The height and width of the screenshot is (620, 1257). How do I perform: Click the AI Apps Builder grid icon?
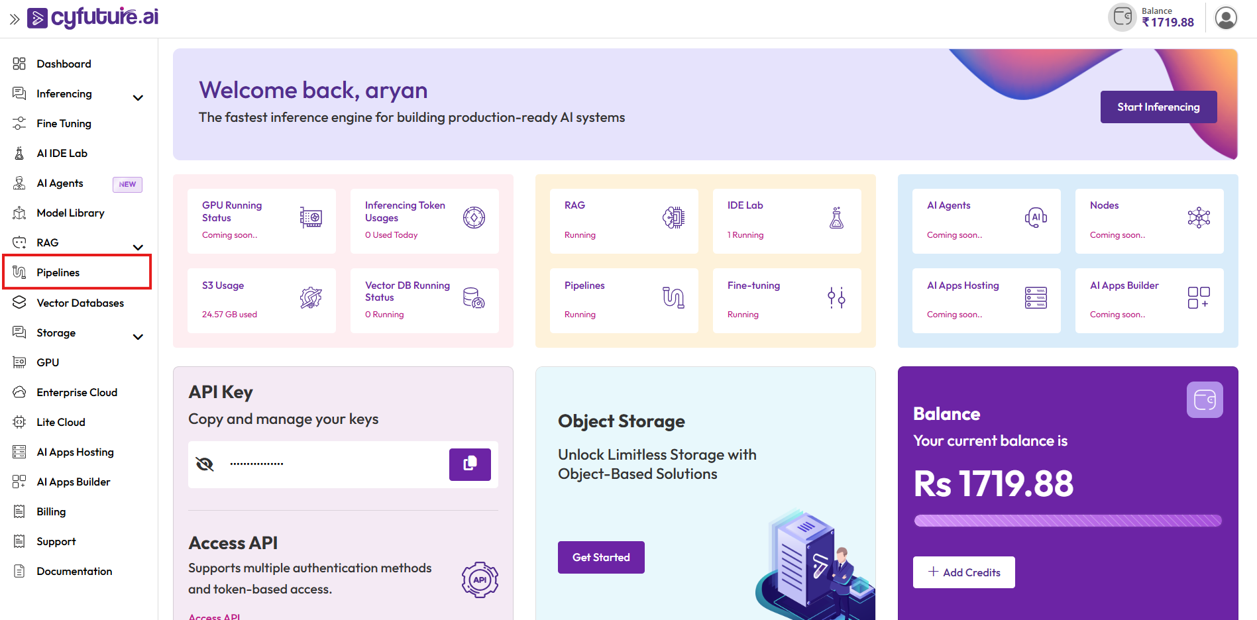point(1198,298)
